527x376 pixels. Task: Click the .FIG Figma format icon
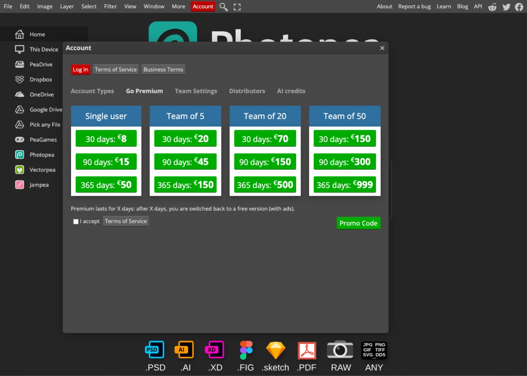click(246, 350)
